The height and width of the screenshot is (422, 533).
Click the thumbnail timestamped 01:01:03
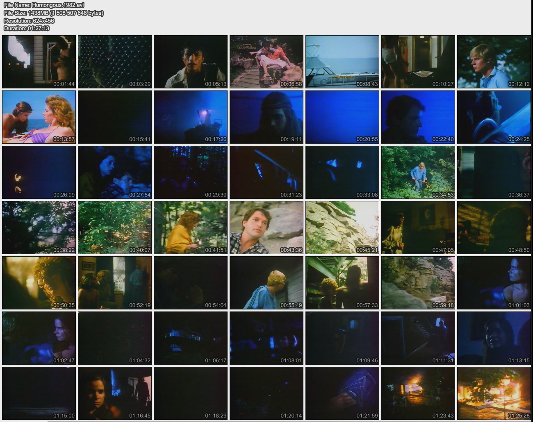click(494, 283)
